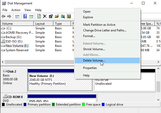Select Delete Volume... in the context menu
The width and height of the screenshot is (161, 113).
107,60
